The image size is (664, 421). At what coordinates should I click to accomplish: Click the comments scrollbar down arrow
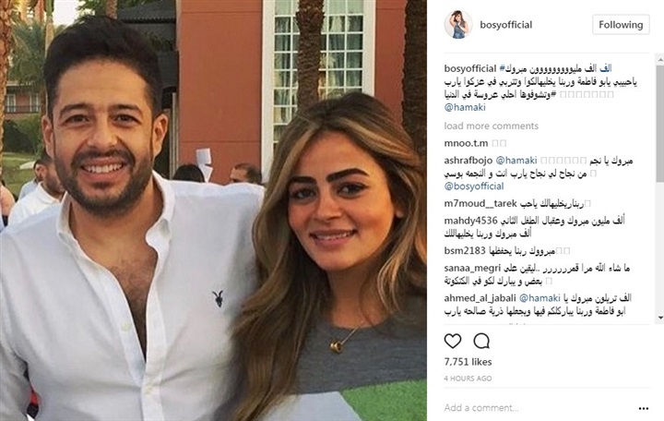pyautogui.click(x=660, y=318)
